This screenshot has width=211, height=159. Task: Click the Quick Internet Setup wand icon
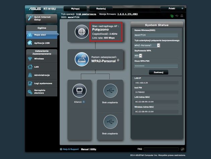click(30, 18)
